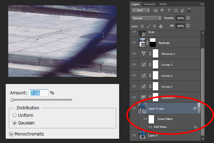Filter layers by shape layer icon
The height and width of the screenshot is (143, 214).
(176, 10)
